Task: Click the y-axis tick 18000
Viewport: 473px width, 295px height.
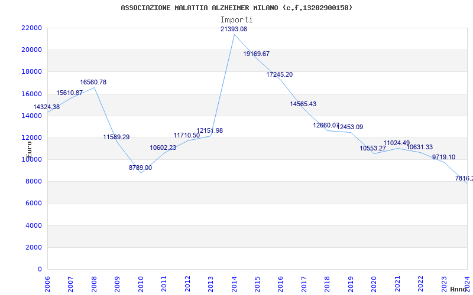Action: click(x=31, y=72)
